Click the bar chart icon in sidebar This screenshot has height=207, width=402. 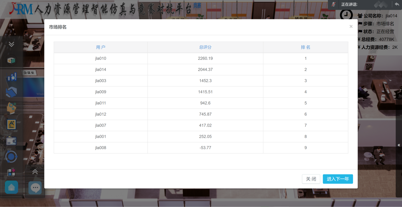point(11,77)
